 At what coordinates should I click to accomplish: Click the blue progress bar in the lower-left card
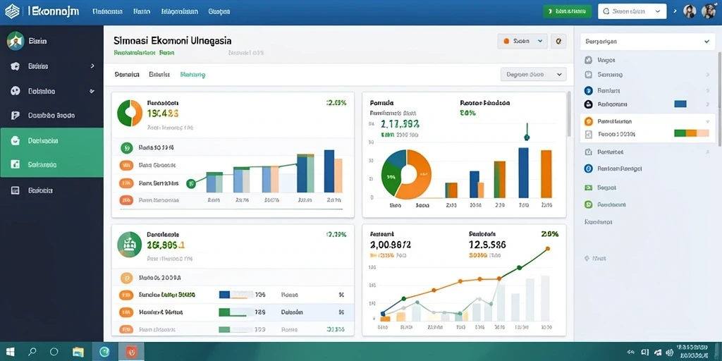click(224, 294)
